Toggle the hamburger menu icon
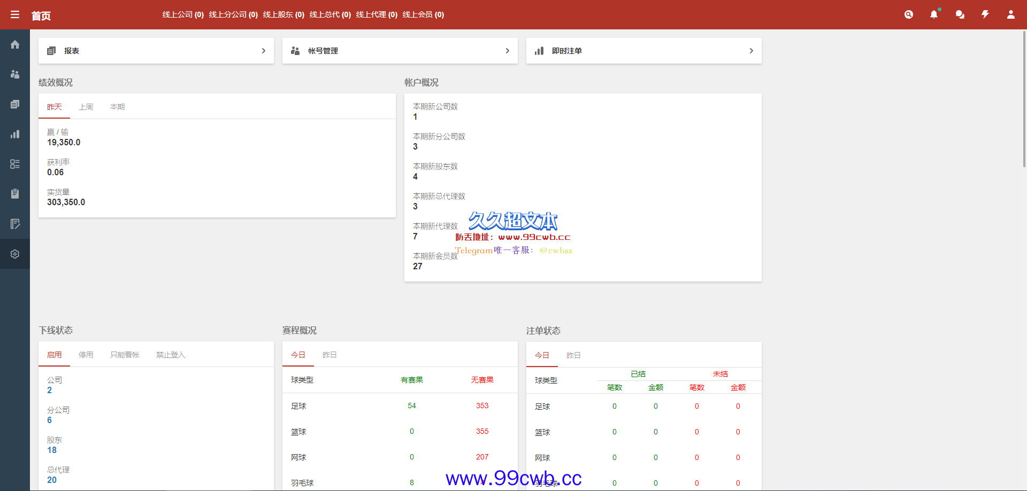The height and width of the screenshot is (491, 1027). 15,14
